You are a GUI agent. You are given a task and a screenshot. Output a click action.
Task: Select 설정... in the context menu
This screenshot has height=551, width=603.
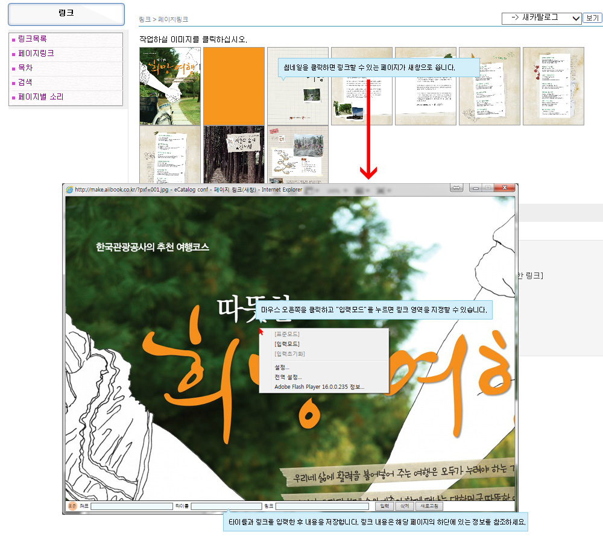pos(282,367)
